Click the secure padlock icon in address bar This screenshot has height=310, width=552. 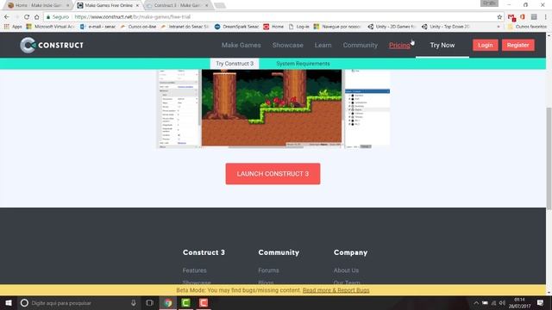[48, 17]
